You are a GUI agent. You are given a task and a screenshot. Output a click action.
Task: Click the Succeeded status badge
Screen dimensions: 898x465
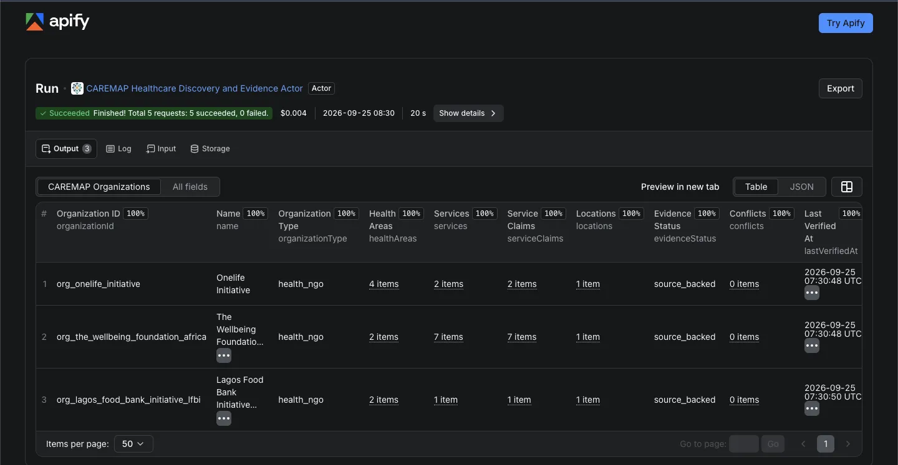click(x=154, y=113)
